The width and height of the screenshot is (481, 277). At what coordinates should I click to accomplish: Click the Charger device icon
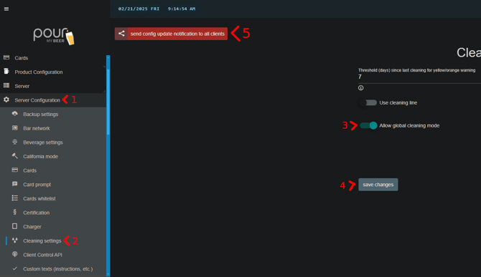[x=15, y=226]
